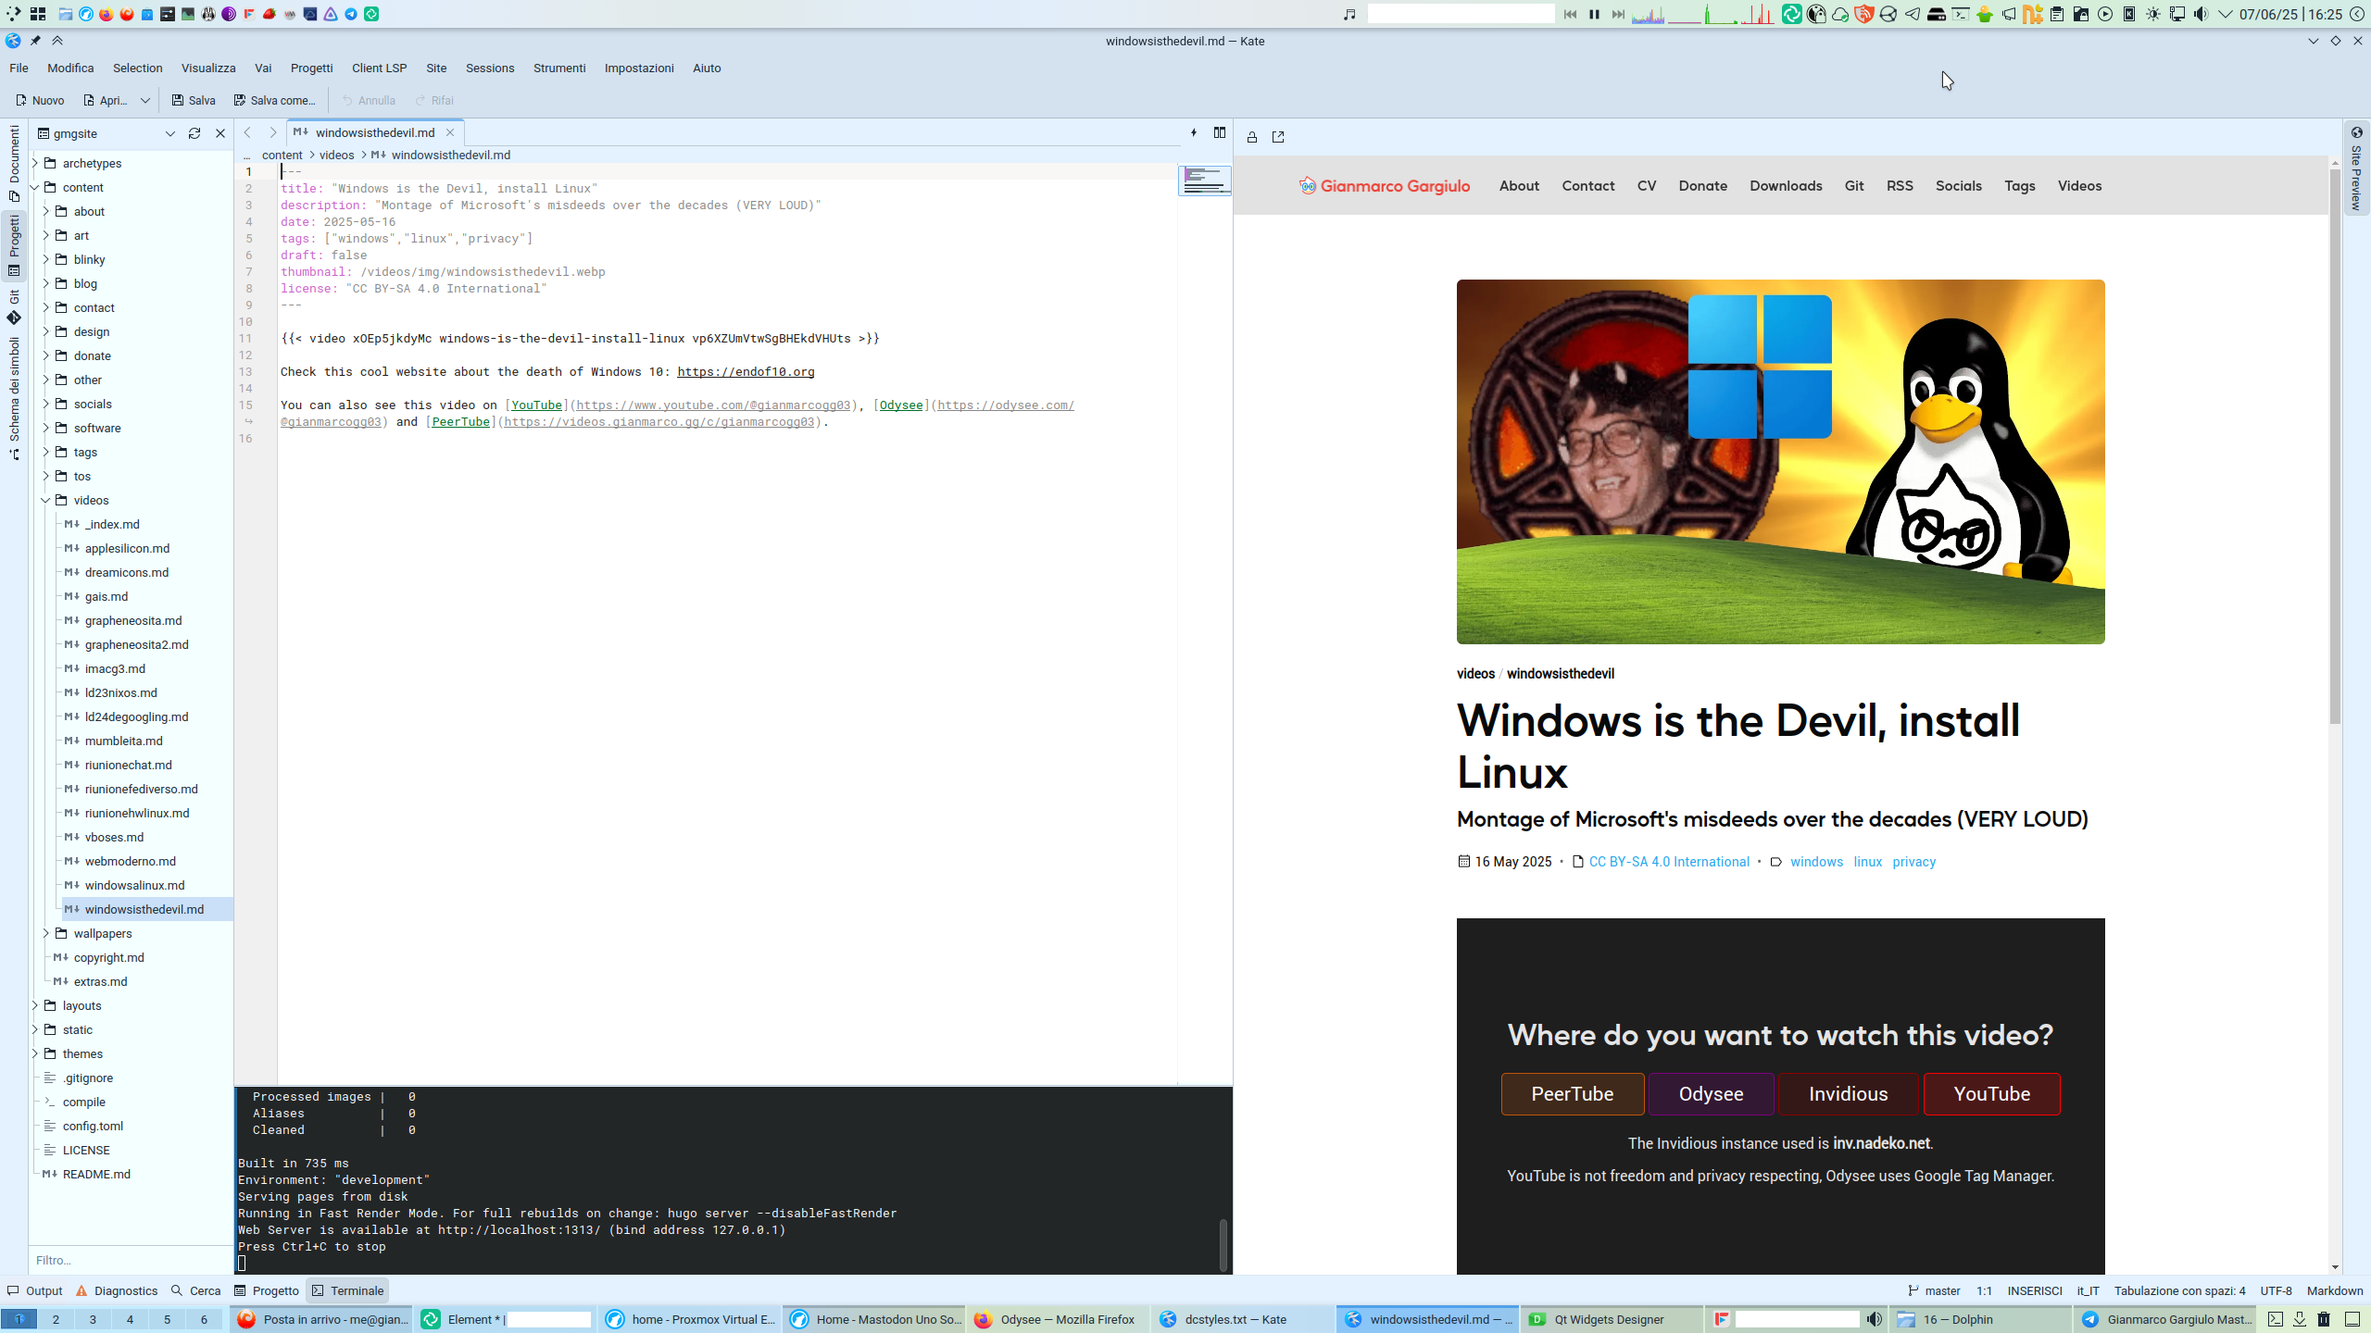Skip to next track in top panel
The height and width of the screenshot is (1333, 2371).
(x=1618, y=14)
